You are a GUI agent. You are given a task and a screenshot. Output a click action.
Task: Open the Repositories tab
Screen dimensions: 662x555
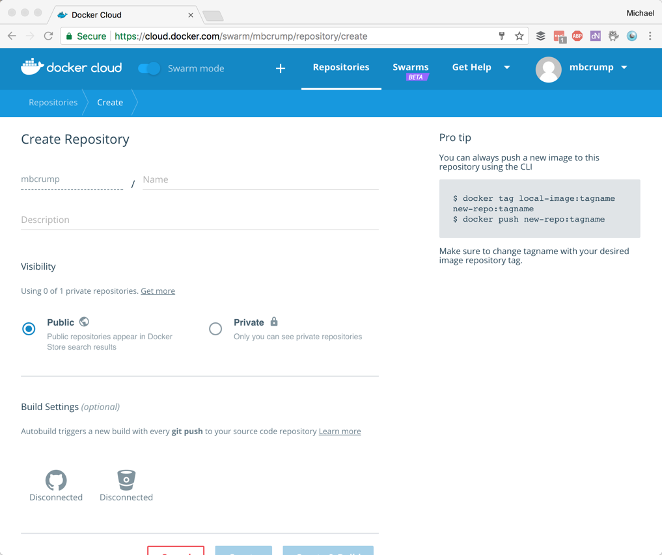pyautogui.click(x=341, y=68)
